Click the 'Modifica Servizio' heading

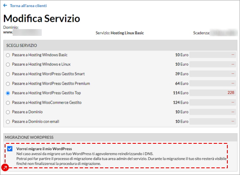coord(42,19)
